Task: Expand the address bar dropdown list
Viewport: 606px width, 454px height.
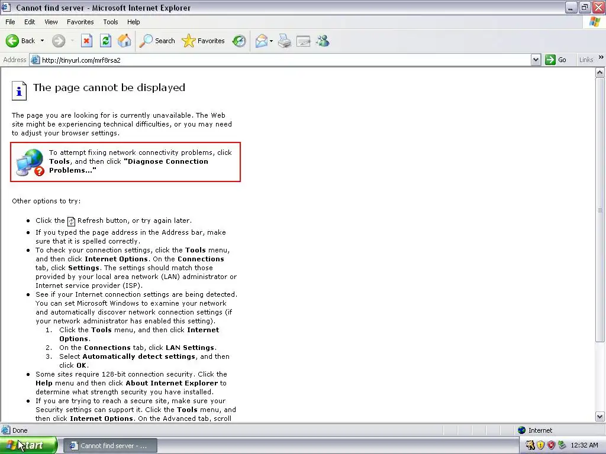Action: point(536,60)
